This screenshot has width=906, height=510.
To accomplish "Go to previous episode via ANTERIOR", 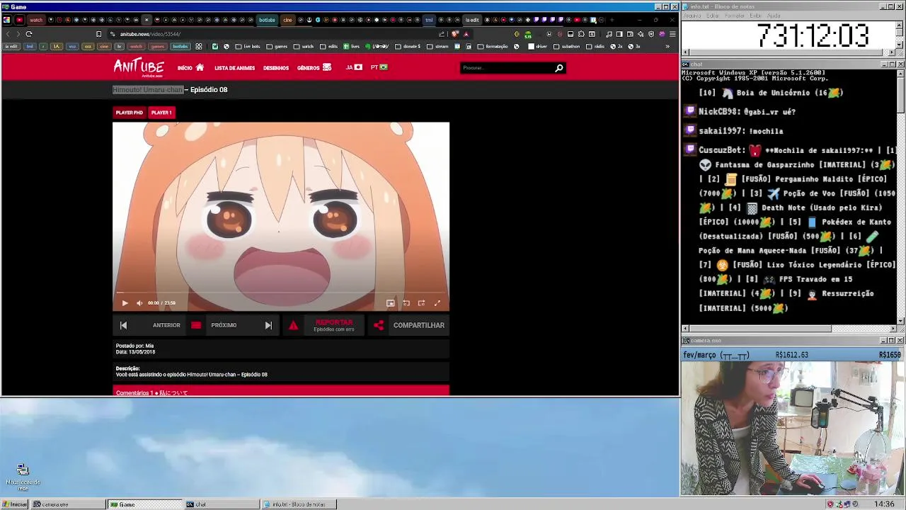I will pos(166,325).
